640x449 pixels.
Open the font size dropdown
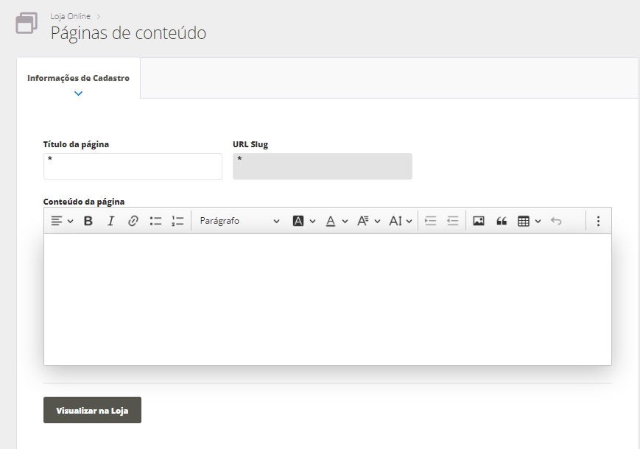coord(400,221)
